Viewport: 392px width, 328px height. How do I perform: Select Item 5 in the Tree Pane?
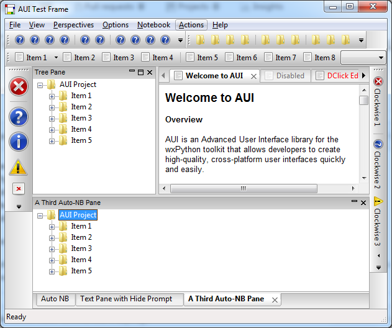[81, 140]
